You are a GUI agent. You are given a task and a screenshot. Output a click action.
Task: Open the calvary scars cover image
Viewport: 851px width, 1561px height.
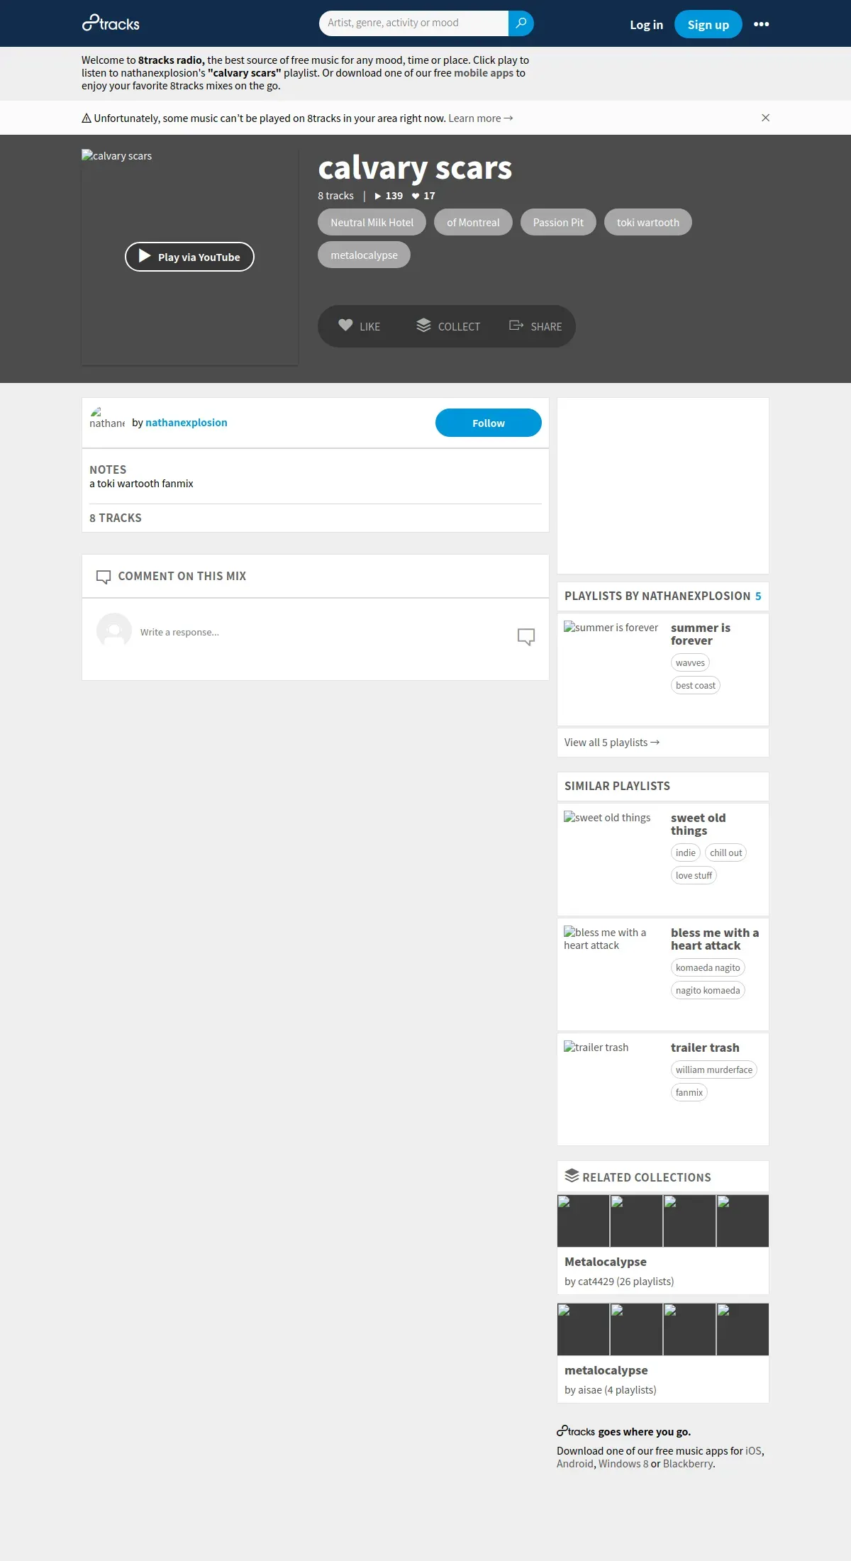[190, 257]
